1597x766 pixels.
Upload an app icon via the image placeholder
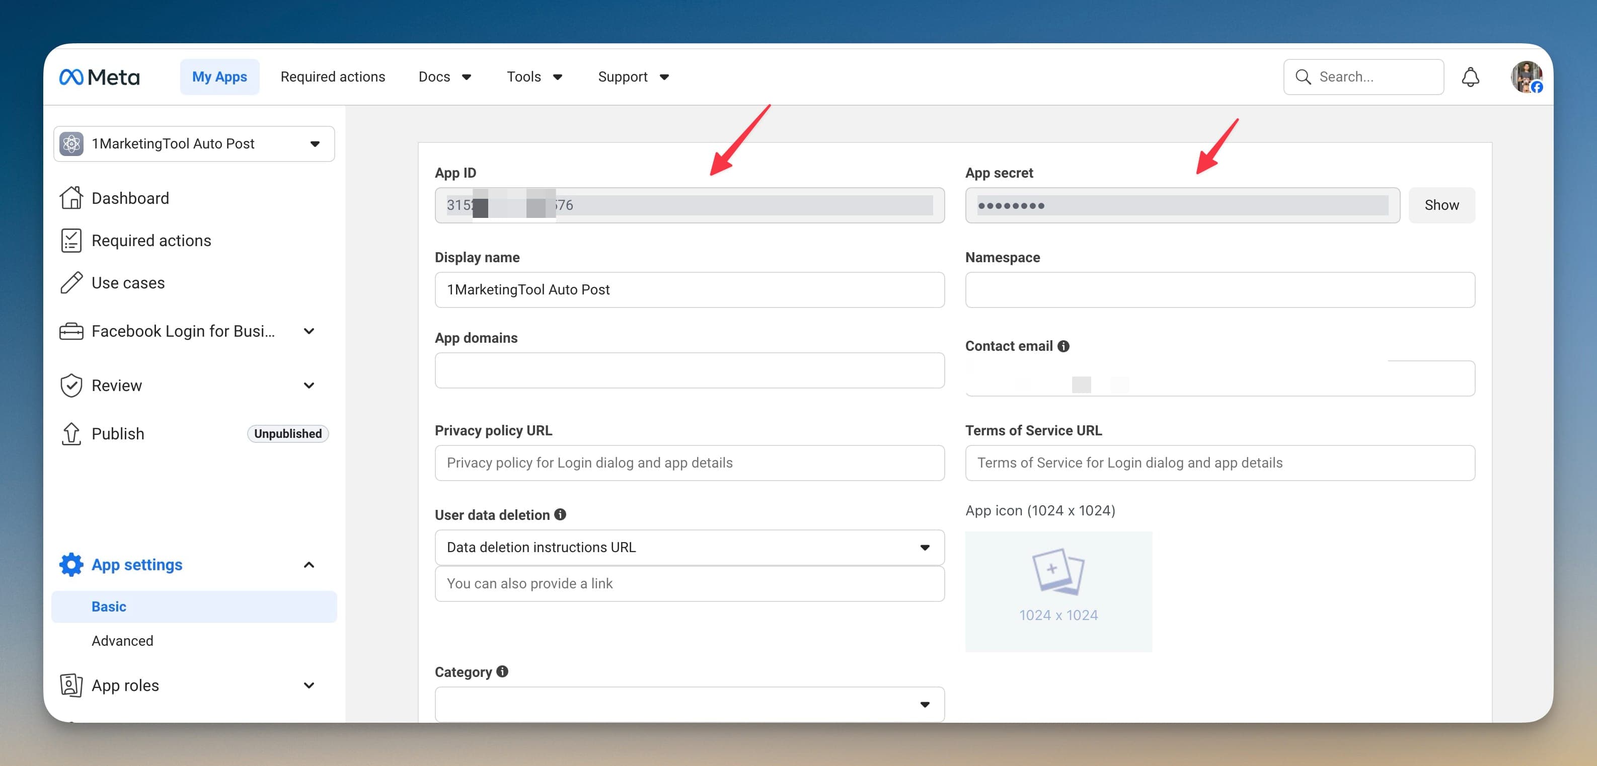coord(1058,591)
